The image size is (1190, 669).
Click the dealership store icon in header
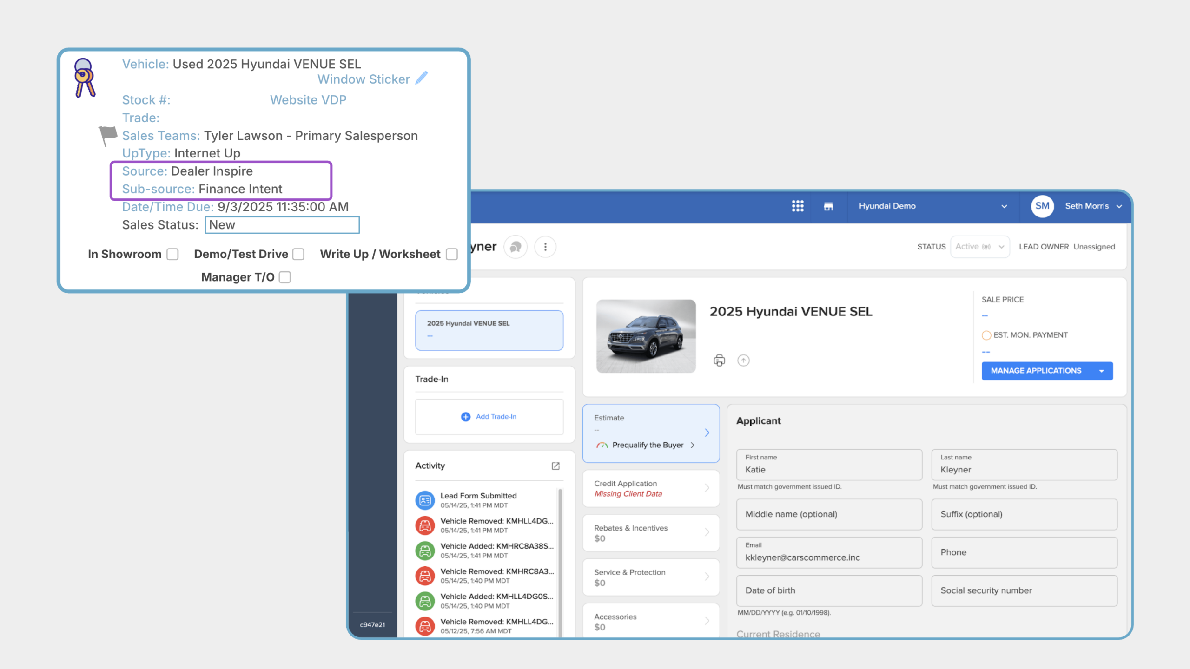828,206
